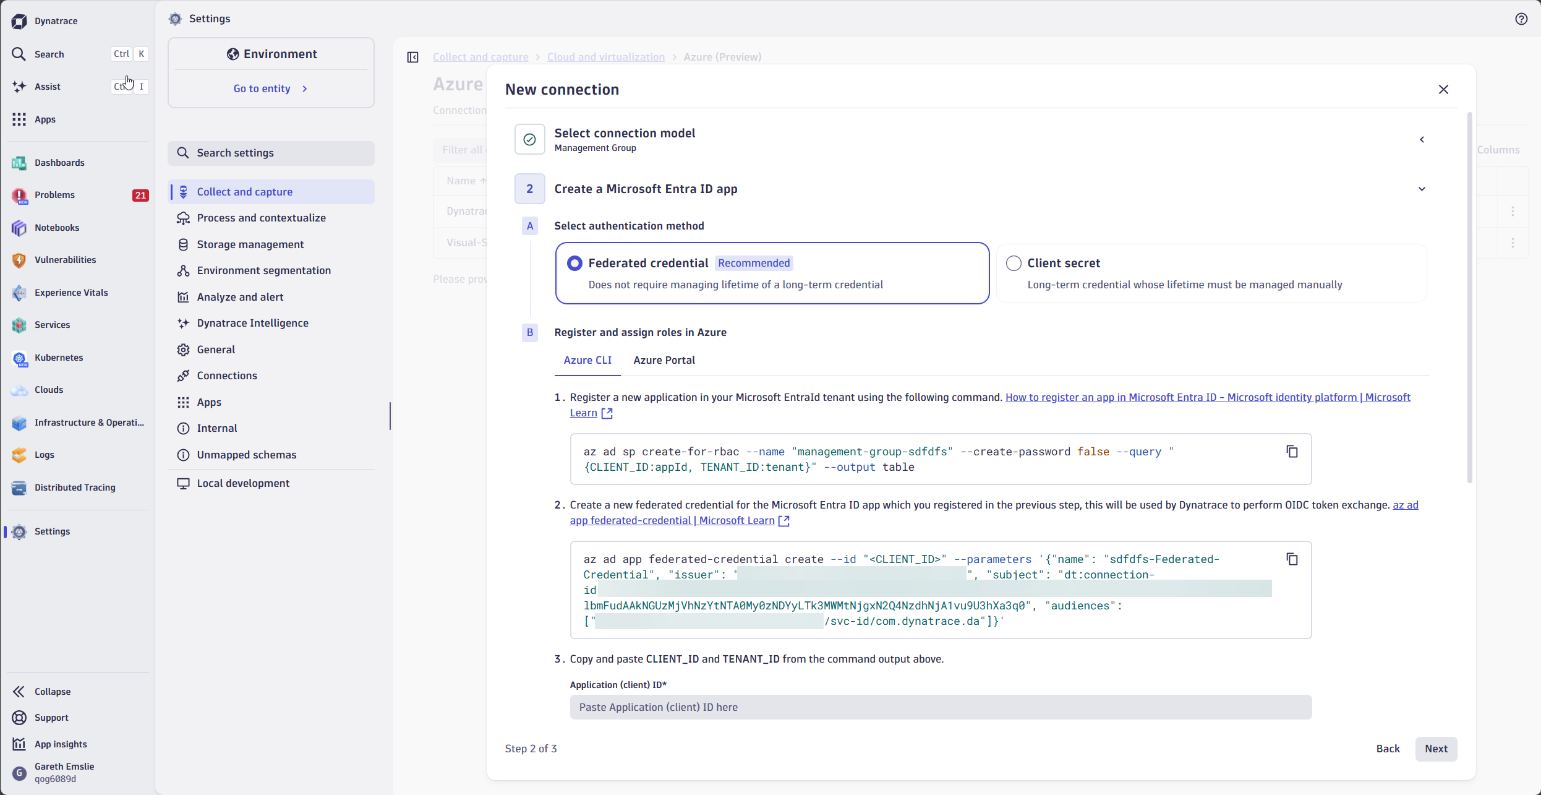This screenshot has width=1541, height=795.
Task: Click the Application (client) ID field
Action: (x=941, y=708)
